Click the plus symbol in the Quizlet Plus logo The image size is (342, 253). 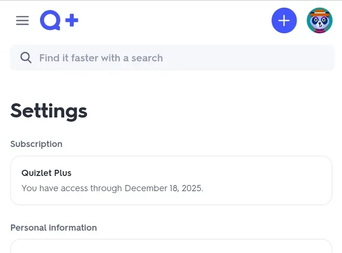[72, 20]
